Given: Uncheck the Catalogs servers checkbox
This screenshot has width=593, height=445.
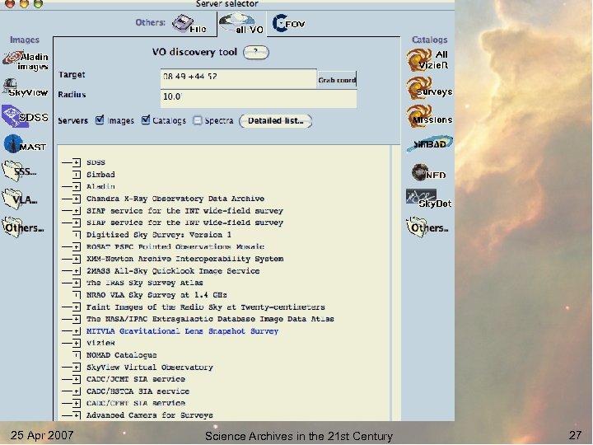Looking at the screenshot, I should [145, 120].
